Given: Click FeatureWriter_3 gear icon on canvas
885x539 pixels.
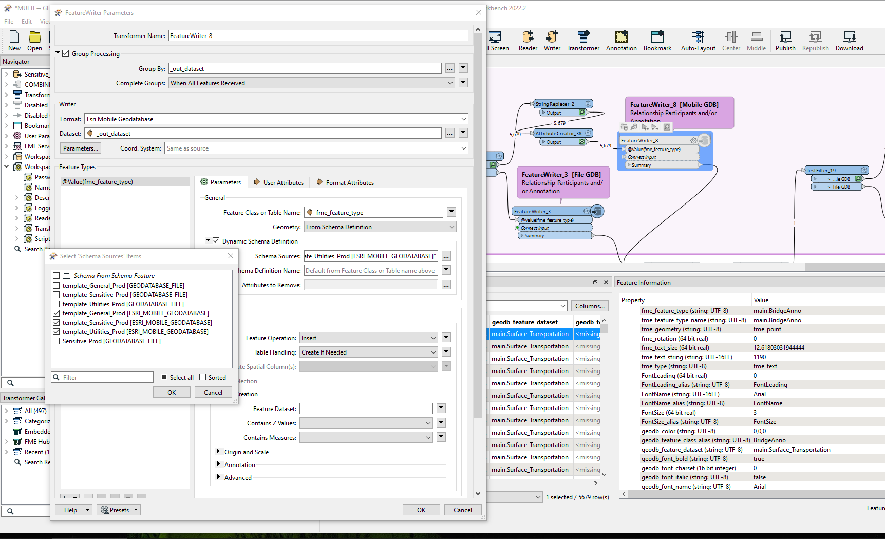Looking at the screenshot, I should click(x=586, y=211).
